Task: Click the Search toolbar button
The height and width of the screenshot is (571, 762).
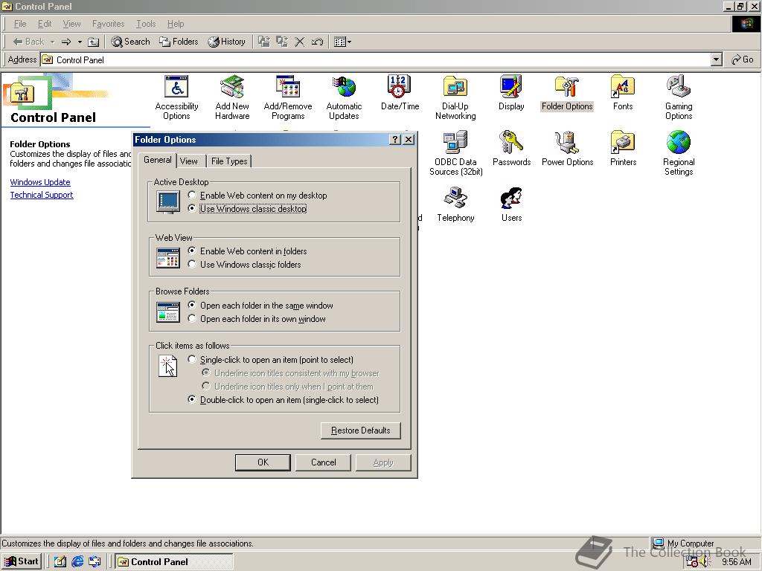Action: pos(130,42)
